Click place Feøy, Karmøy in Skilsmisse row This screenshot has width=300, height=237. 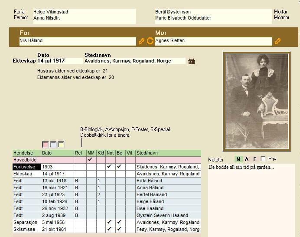168,229
